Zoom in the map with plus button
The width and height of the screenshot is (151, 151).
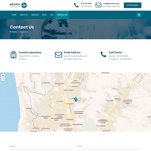[3, 75]
